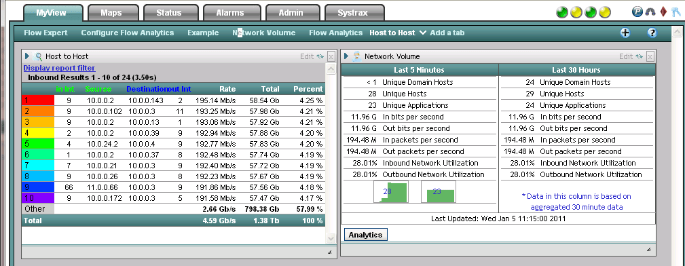Click the green color swatch for row 5
This screenshot has width=685, height=266.
(38, 144)
